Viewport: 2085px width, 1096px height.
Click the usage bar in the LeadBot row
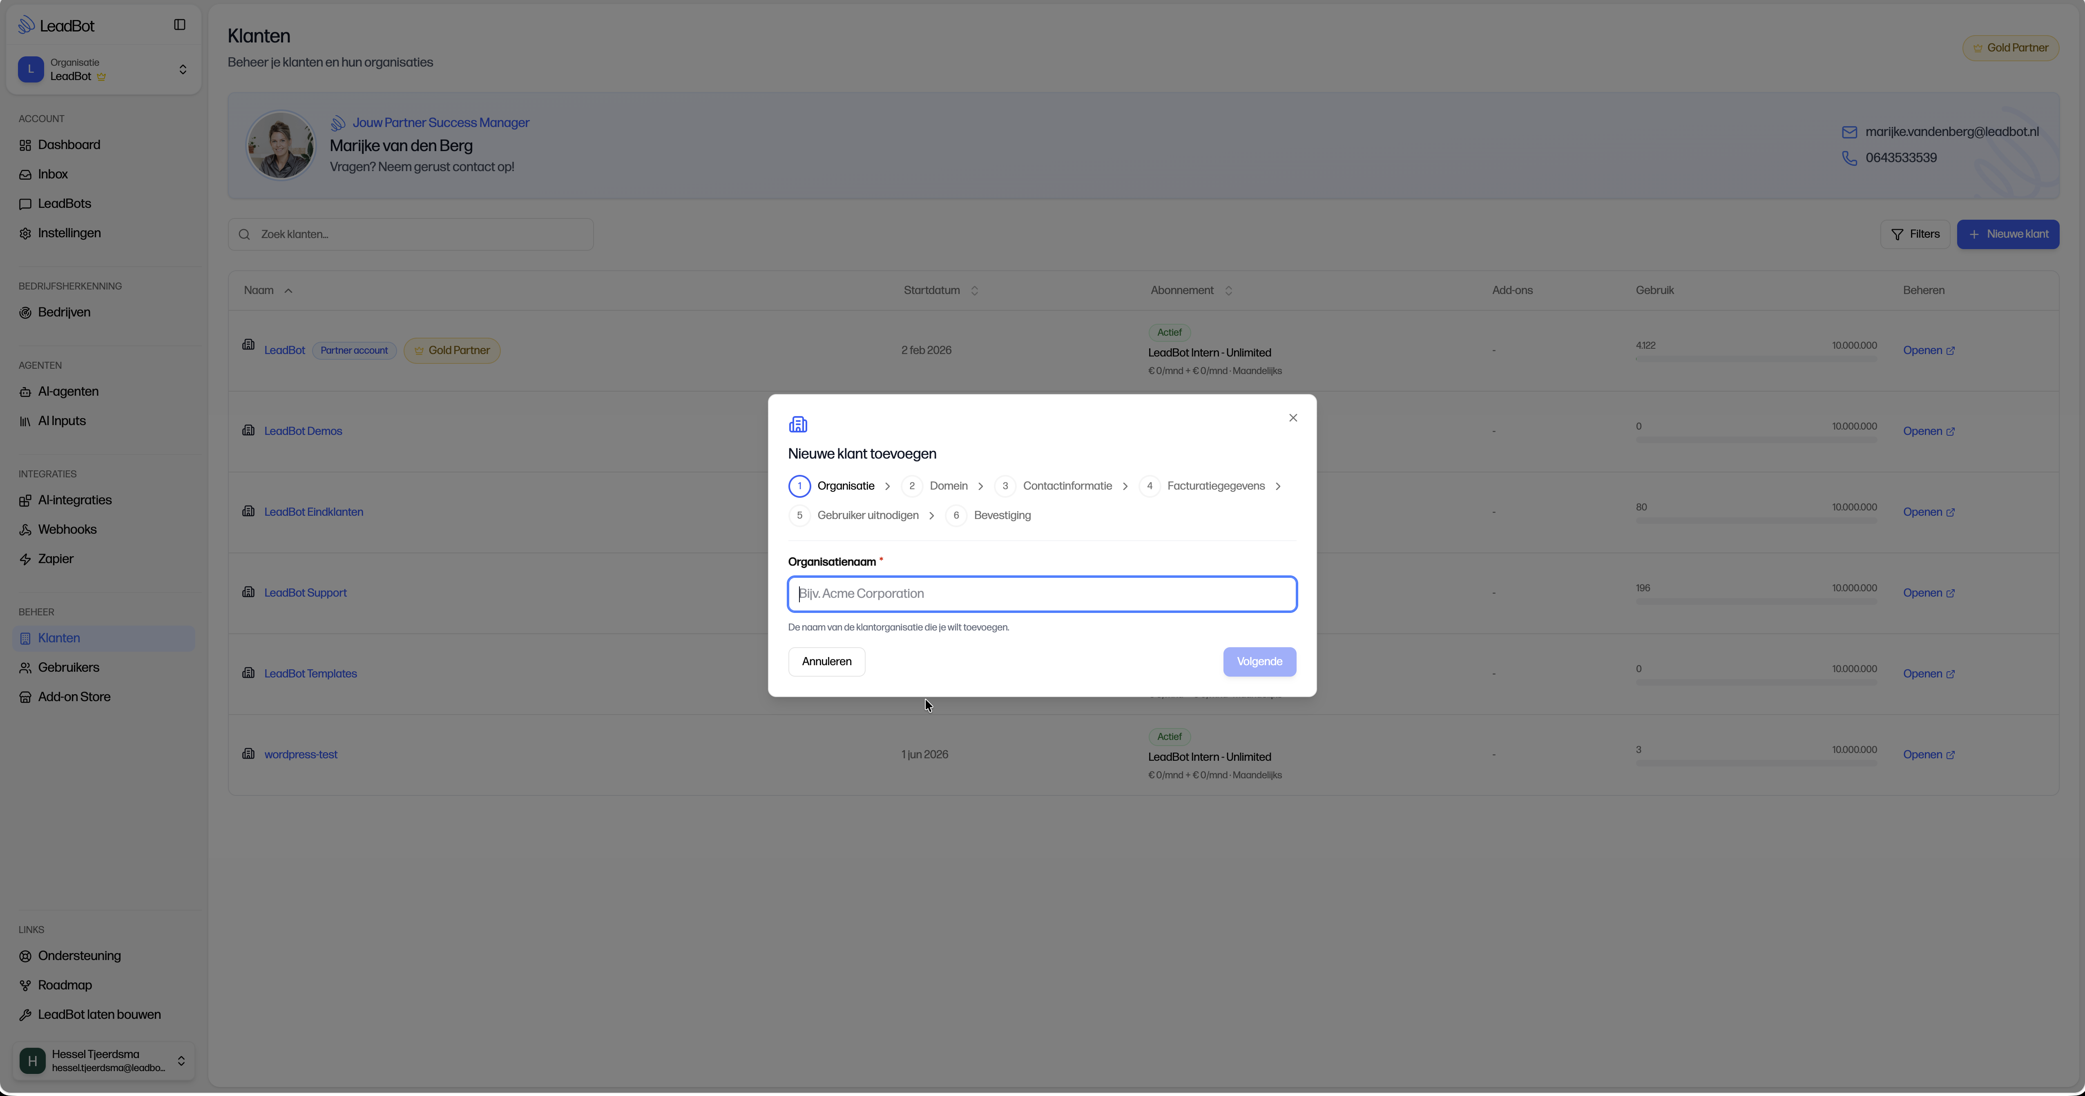pos(1756,359)
